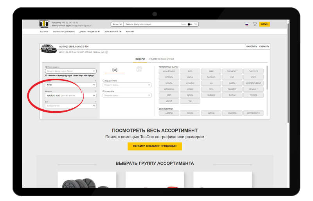
Task: Select the NISSAN brand button
Action: (190, 89)
